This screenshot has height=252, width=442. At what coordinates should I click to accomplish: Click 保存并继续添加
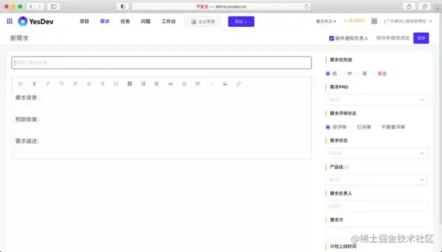(393, 38)
